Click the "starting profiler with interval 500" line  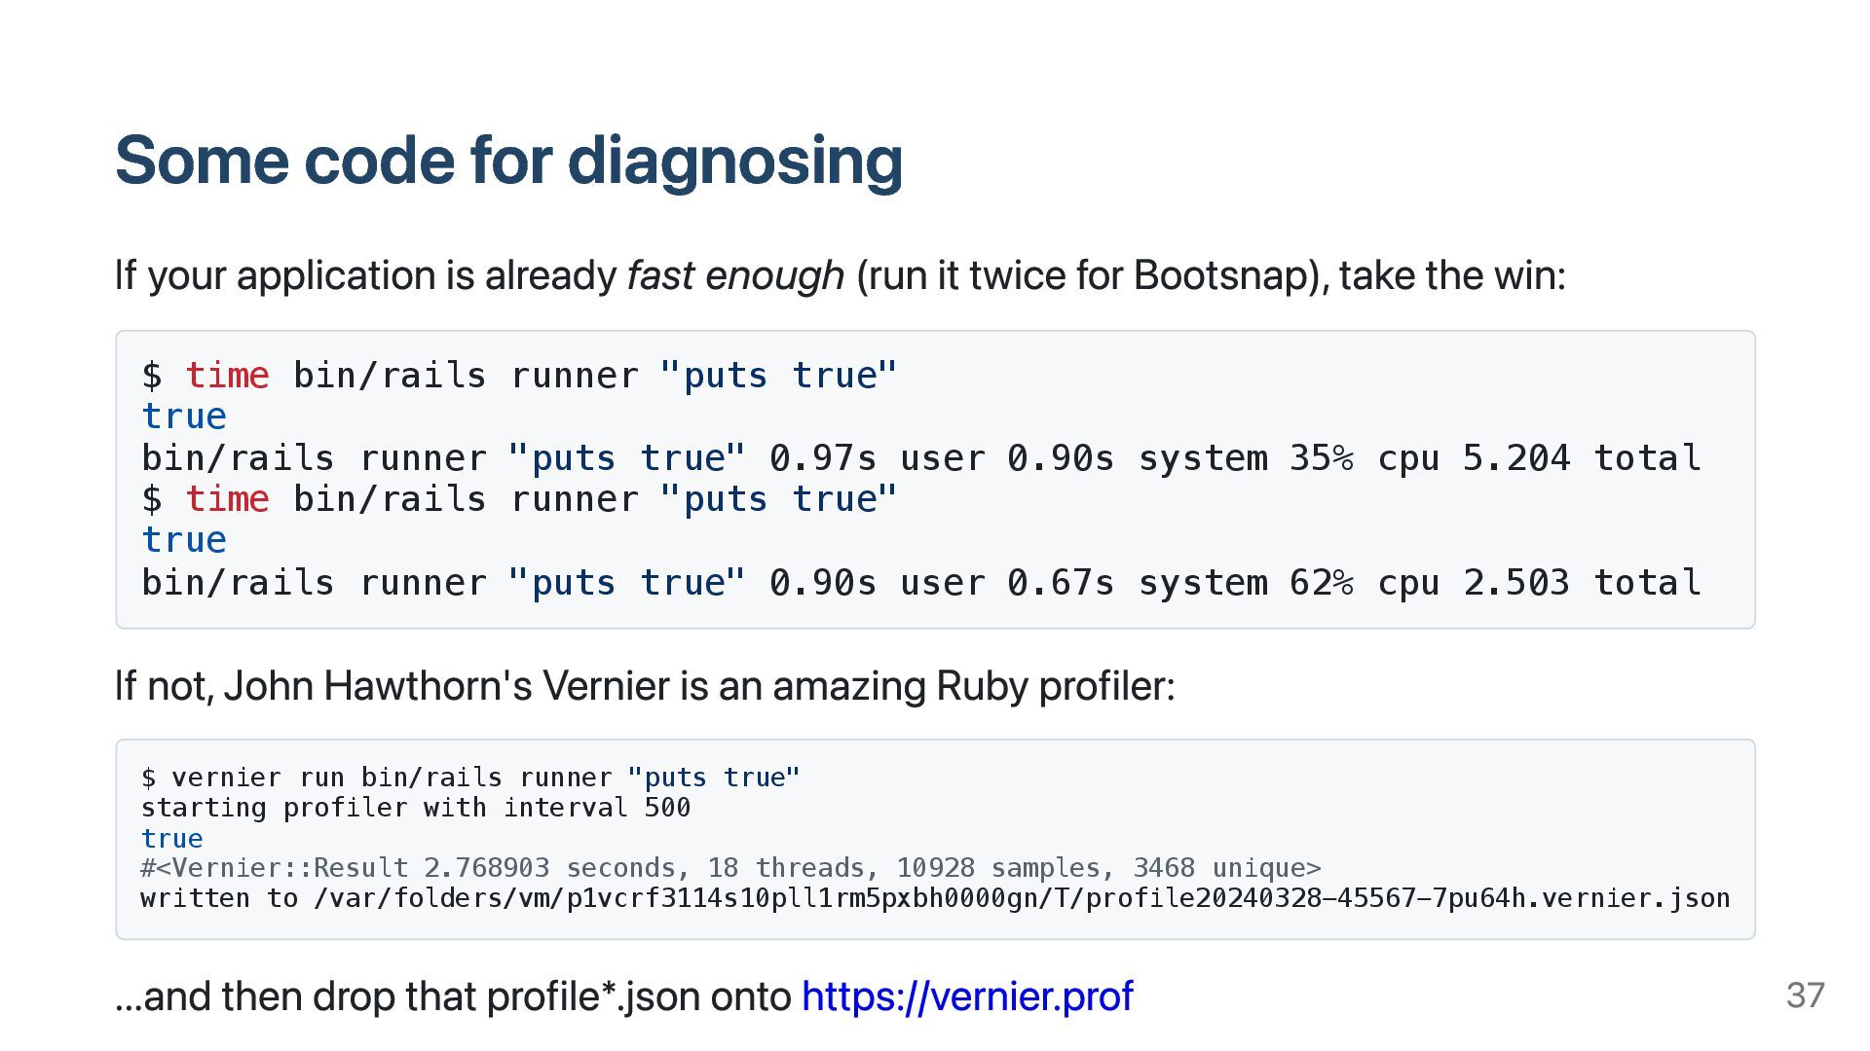(x=415, y=808)
